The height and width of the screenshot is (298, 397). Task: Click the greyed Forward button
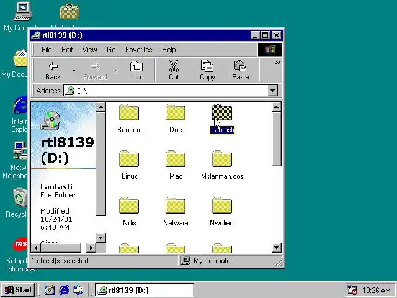95,70
